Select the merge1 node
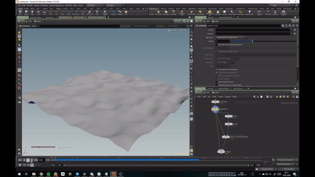The width and height of the screenshot is (315, 177). 222,151
